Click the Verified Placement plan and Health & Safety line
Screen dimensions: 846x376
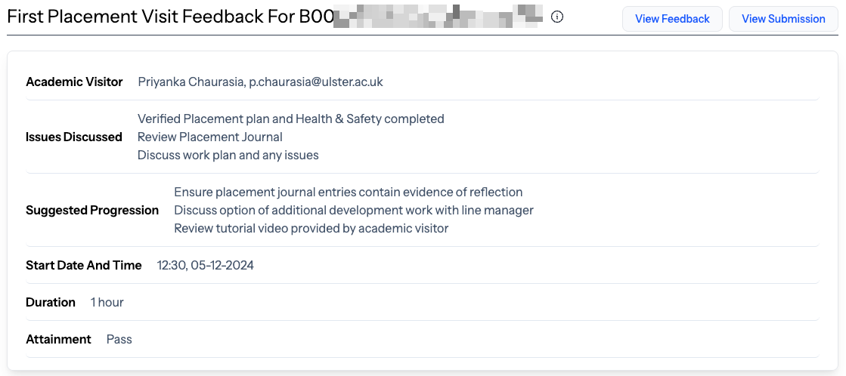click(291, 119)
